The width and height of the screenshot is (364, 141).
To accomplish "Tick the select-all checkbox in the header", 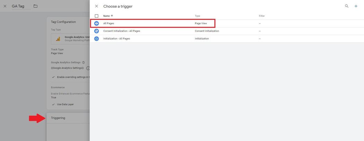I will (x=97, y=16).
